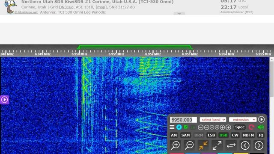Click the 6950.000 frequency input field
274x154 pixels.
click(x=183, y=120)
